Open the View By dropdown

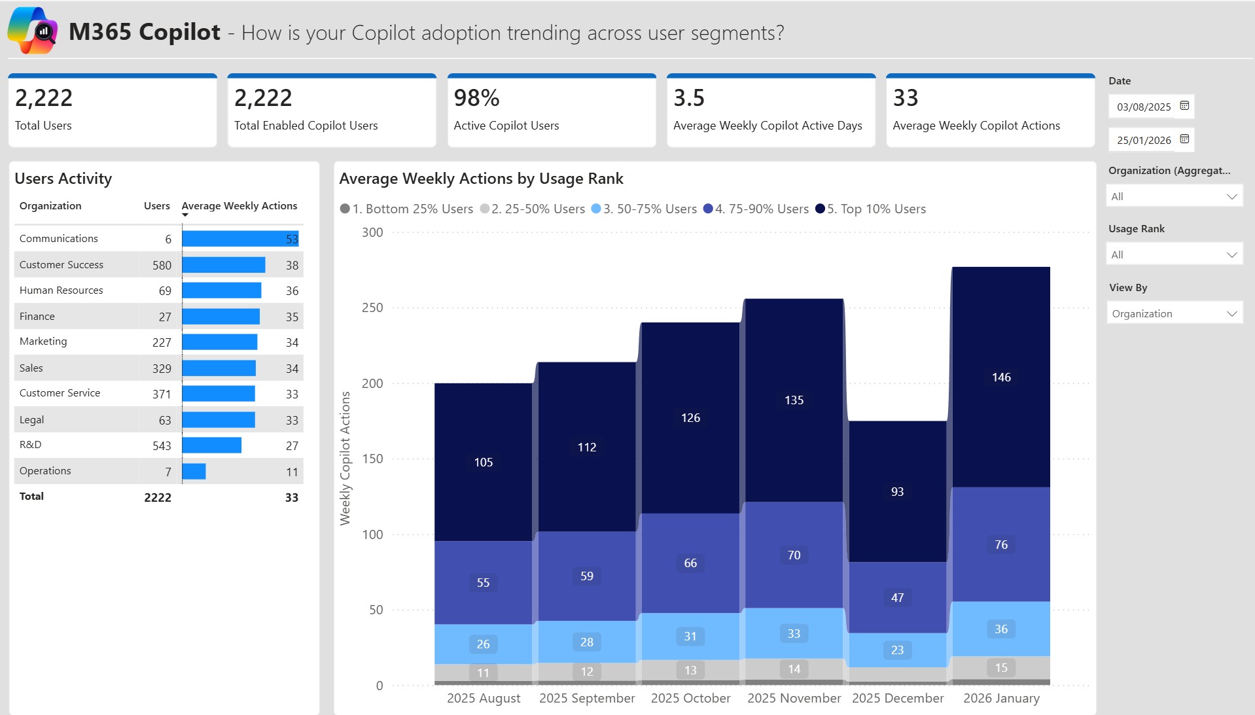[1174, 313]
